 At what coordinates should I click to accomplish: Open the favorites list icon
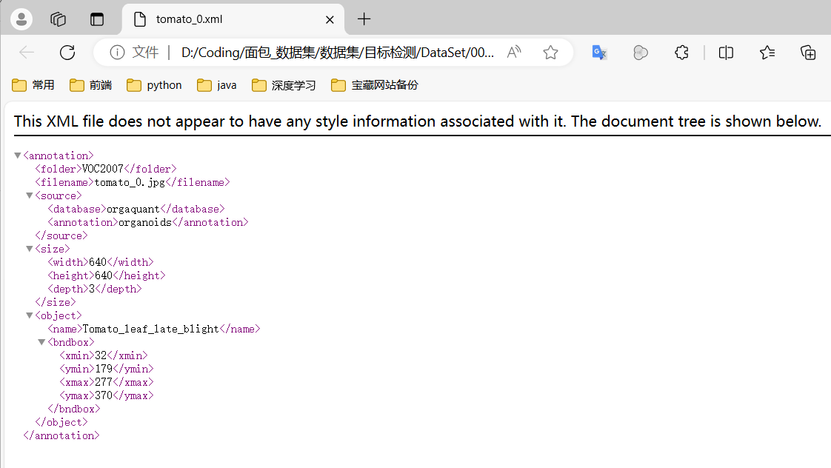coord(767,53)
